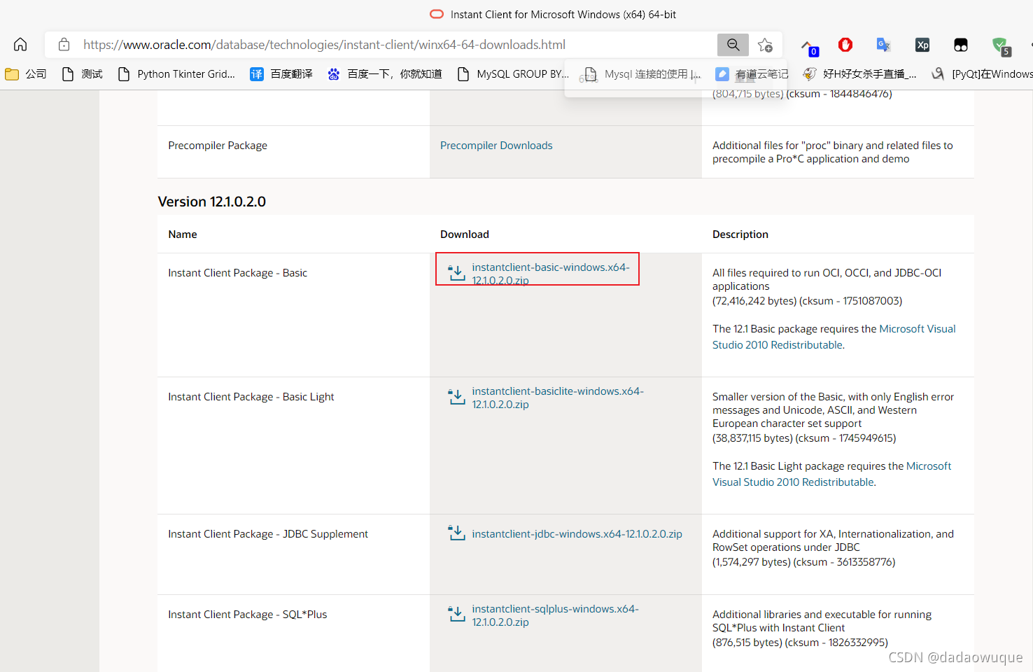Open the MySQL GROUP BY bookmark
Screen dimensions: 1033x672
pos(513,73)
